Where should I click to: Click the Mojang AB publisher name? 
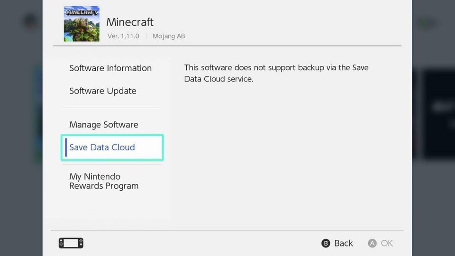coord(169,36)
